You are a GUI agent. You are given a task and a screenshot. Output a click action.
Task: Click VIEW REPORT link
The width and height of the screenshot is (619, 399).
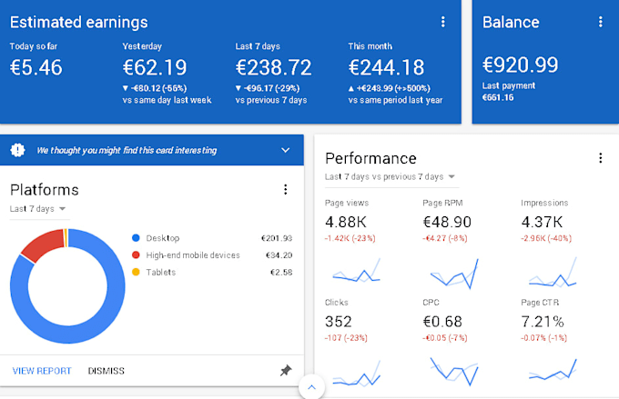click(42, 371)
